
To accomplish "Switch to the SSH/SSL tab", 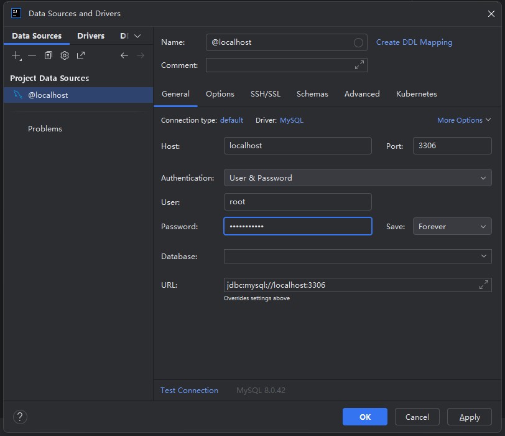I will [266, 94].
